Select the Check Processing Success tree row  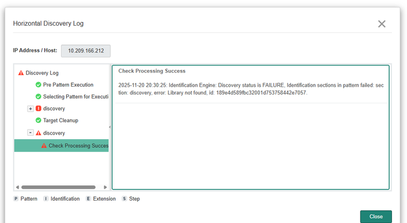62,145
